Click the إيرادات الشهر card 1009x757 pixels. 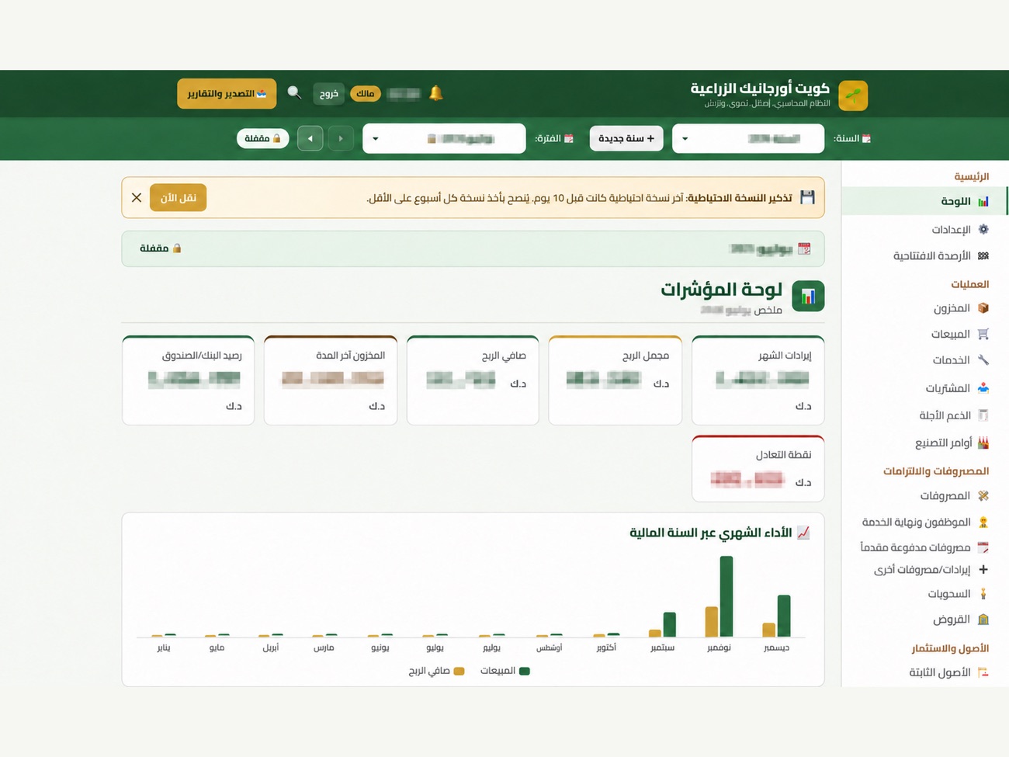click(x=758, y=380)
